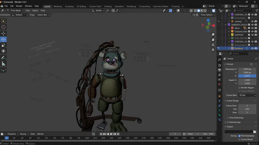259x145 pixels.
Task: Open the File menu
Action: [x=6, y=6]
